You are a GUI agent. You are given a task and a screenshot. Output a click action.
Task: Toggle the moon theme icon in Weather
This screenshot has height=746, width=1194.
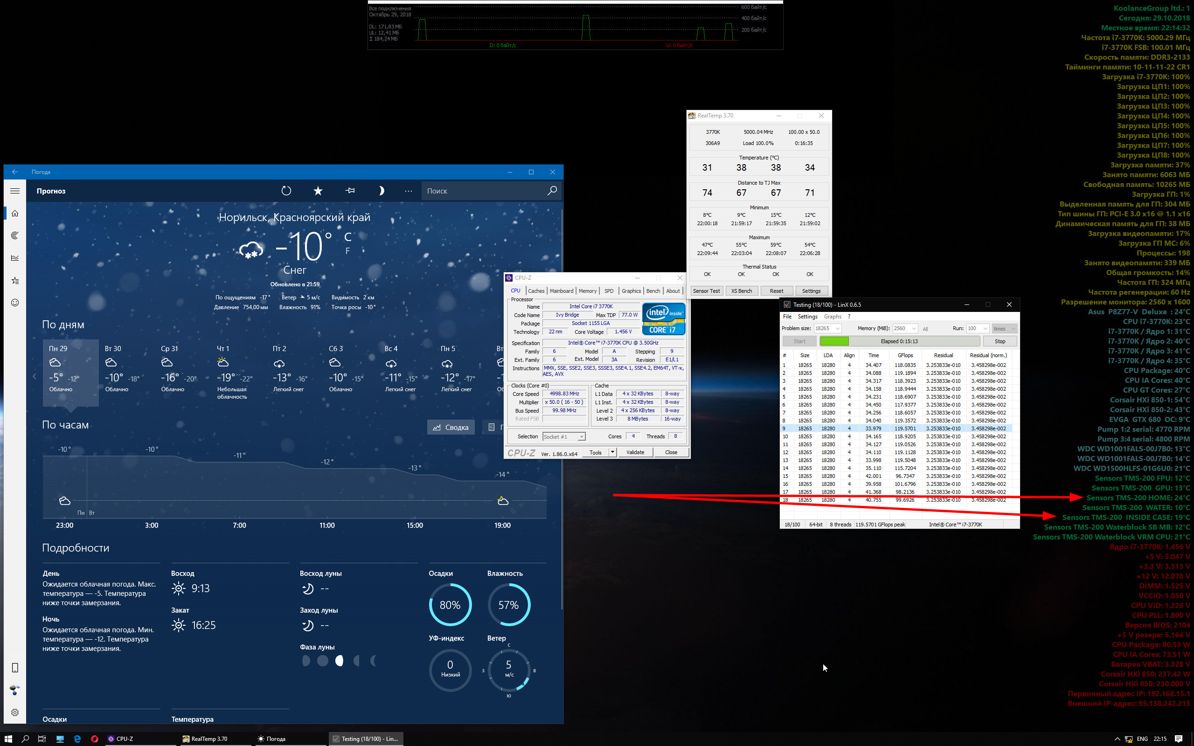tap(381, 191)
